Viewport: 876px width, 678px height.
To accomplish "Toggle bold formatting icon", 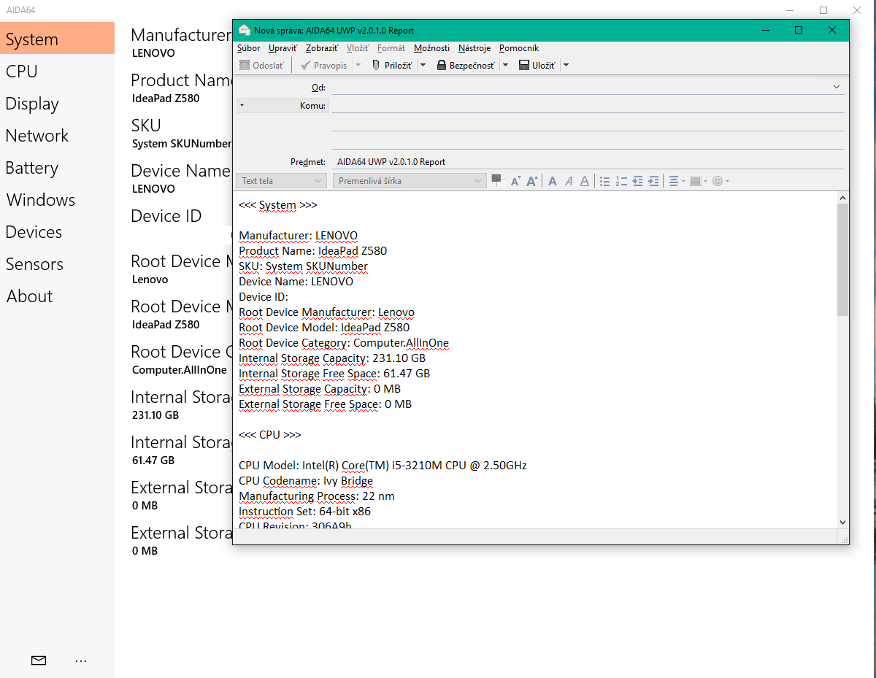I will pyautogui.click(x=553, y=181).
